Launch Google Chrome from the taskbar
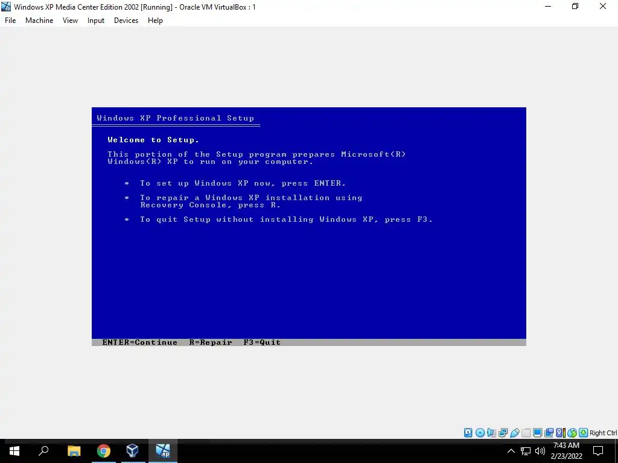 point(103,451)
